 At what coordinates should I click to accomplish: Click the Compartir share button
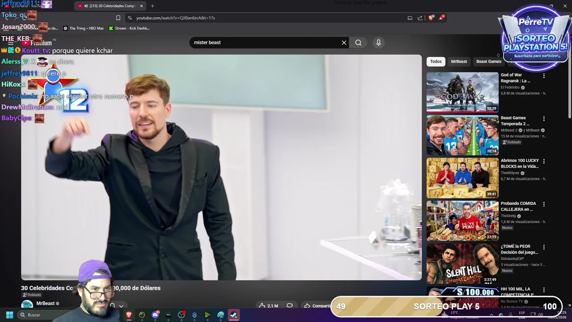317,306
